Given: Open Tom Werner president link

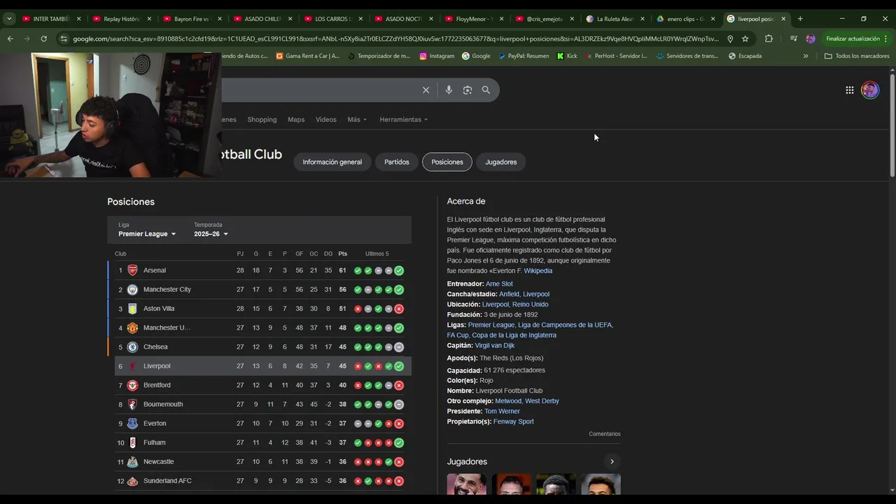Looking at the screenshot, I should click(502, 412).
